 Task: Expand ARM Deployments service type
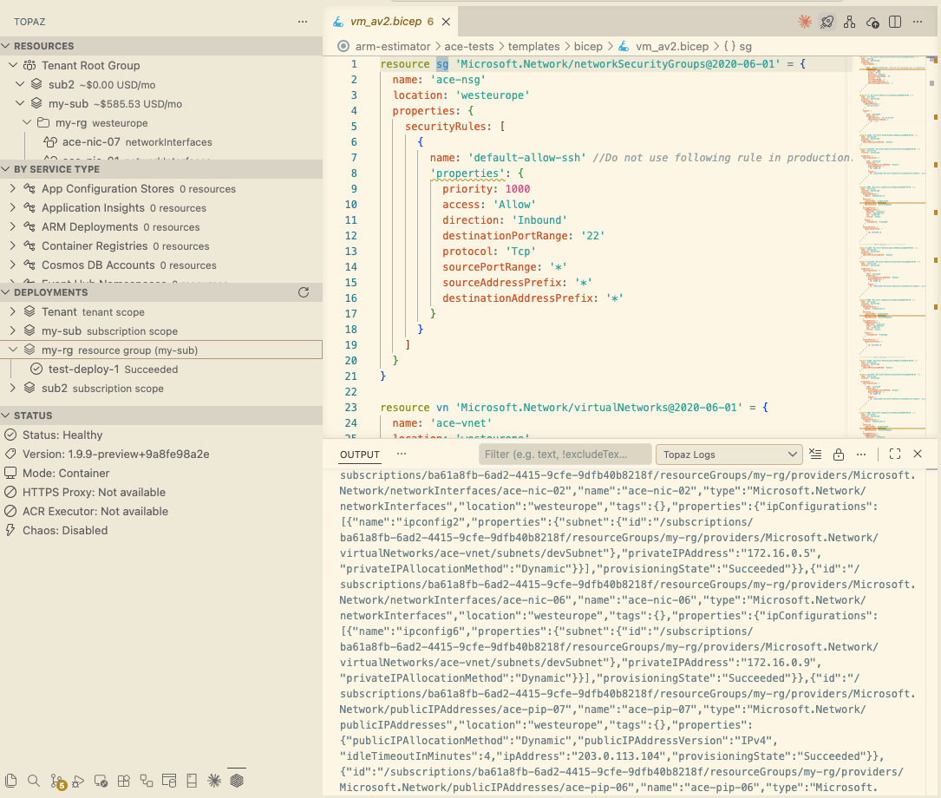click(x=13, y=226)
